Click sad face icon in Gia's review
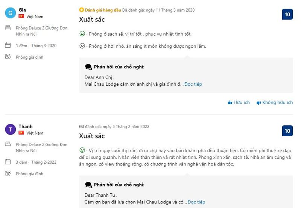 point(82,46)
